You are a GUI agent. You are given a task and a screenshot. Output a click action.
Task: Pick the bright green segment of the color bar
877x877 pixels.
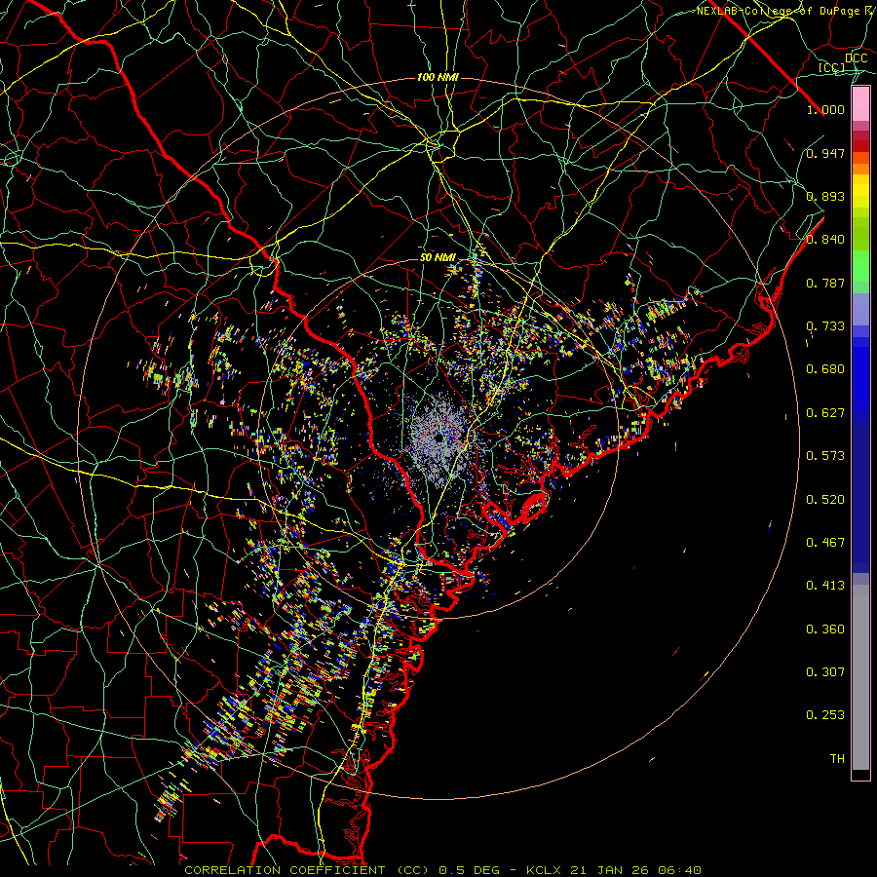tap(860, 266)
